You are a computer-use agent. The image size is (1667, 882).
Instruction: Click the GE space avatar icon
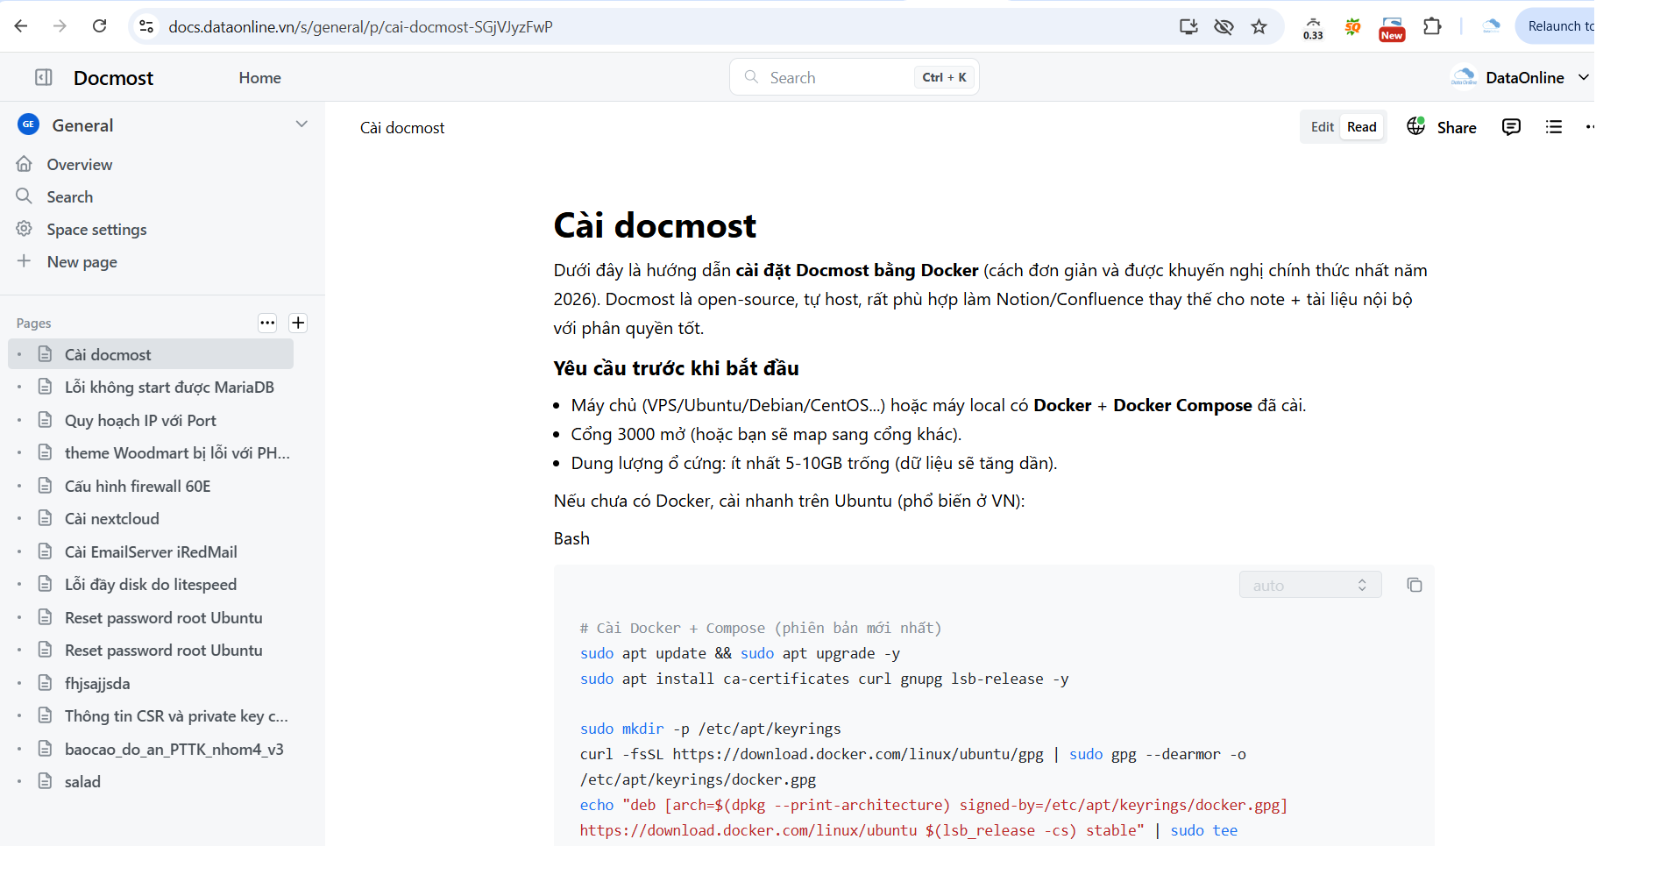[x=28, y=124]
